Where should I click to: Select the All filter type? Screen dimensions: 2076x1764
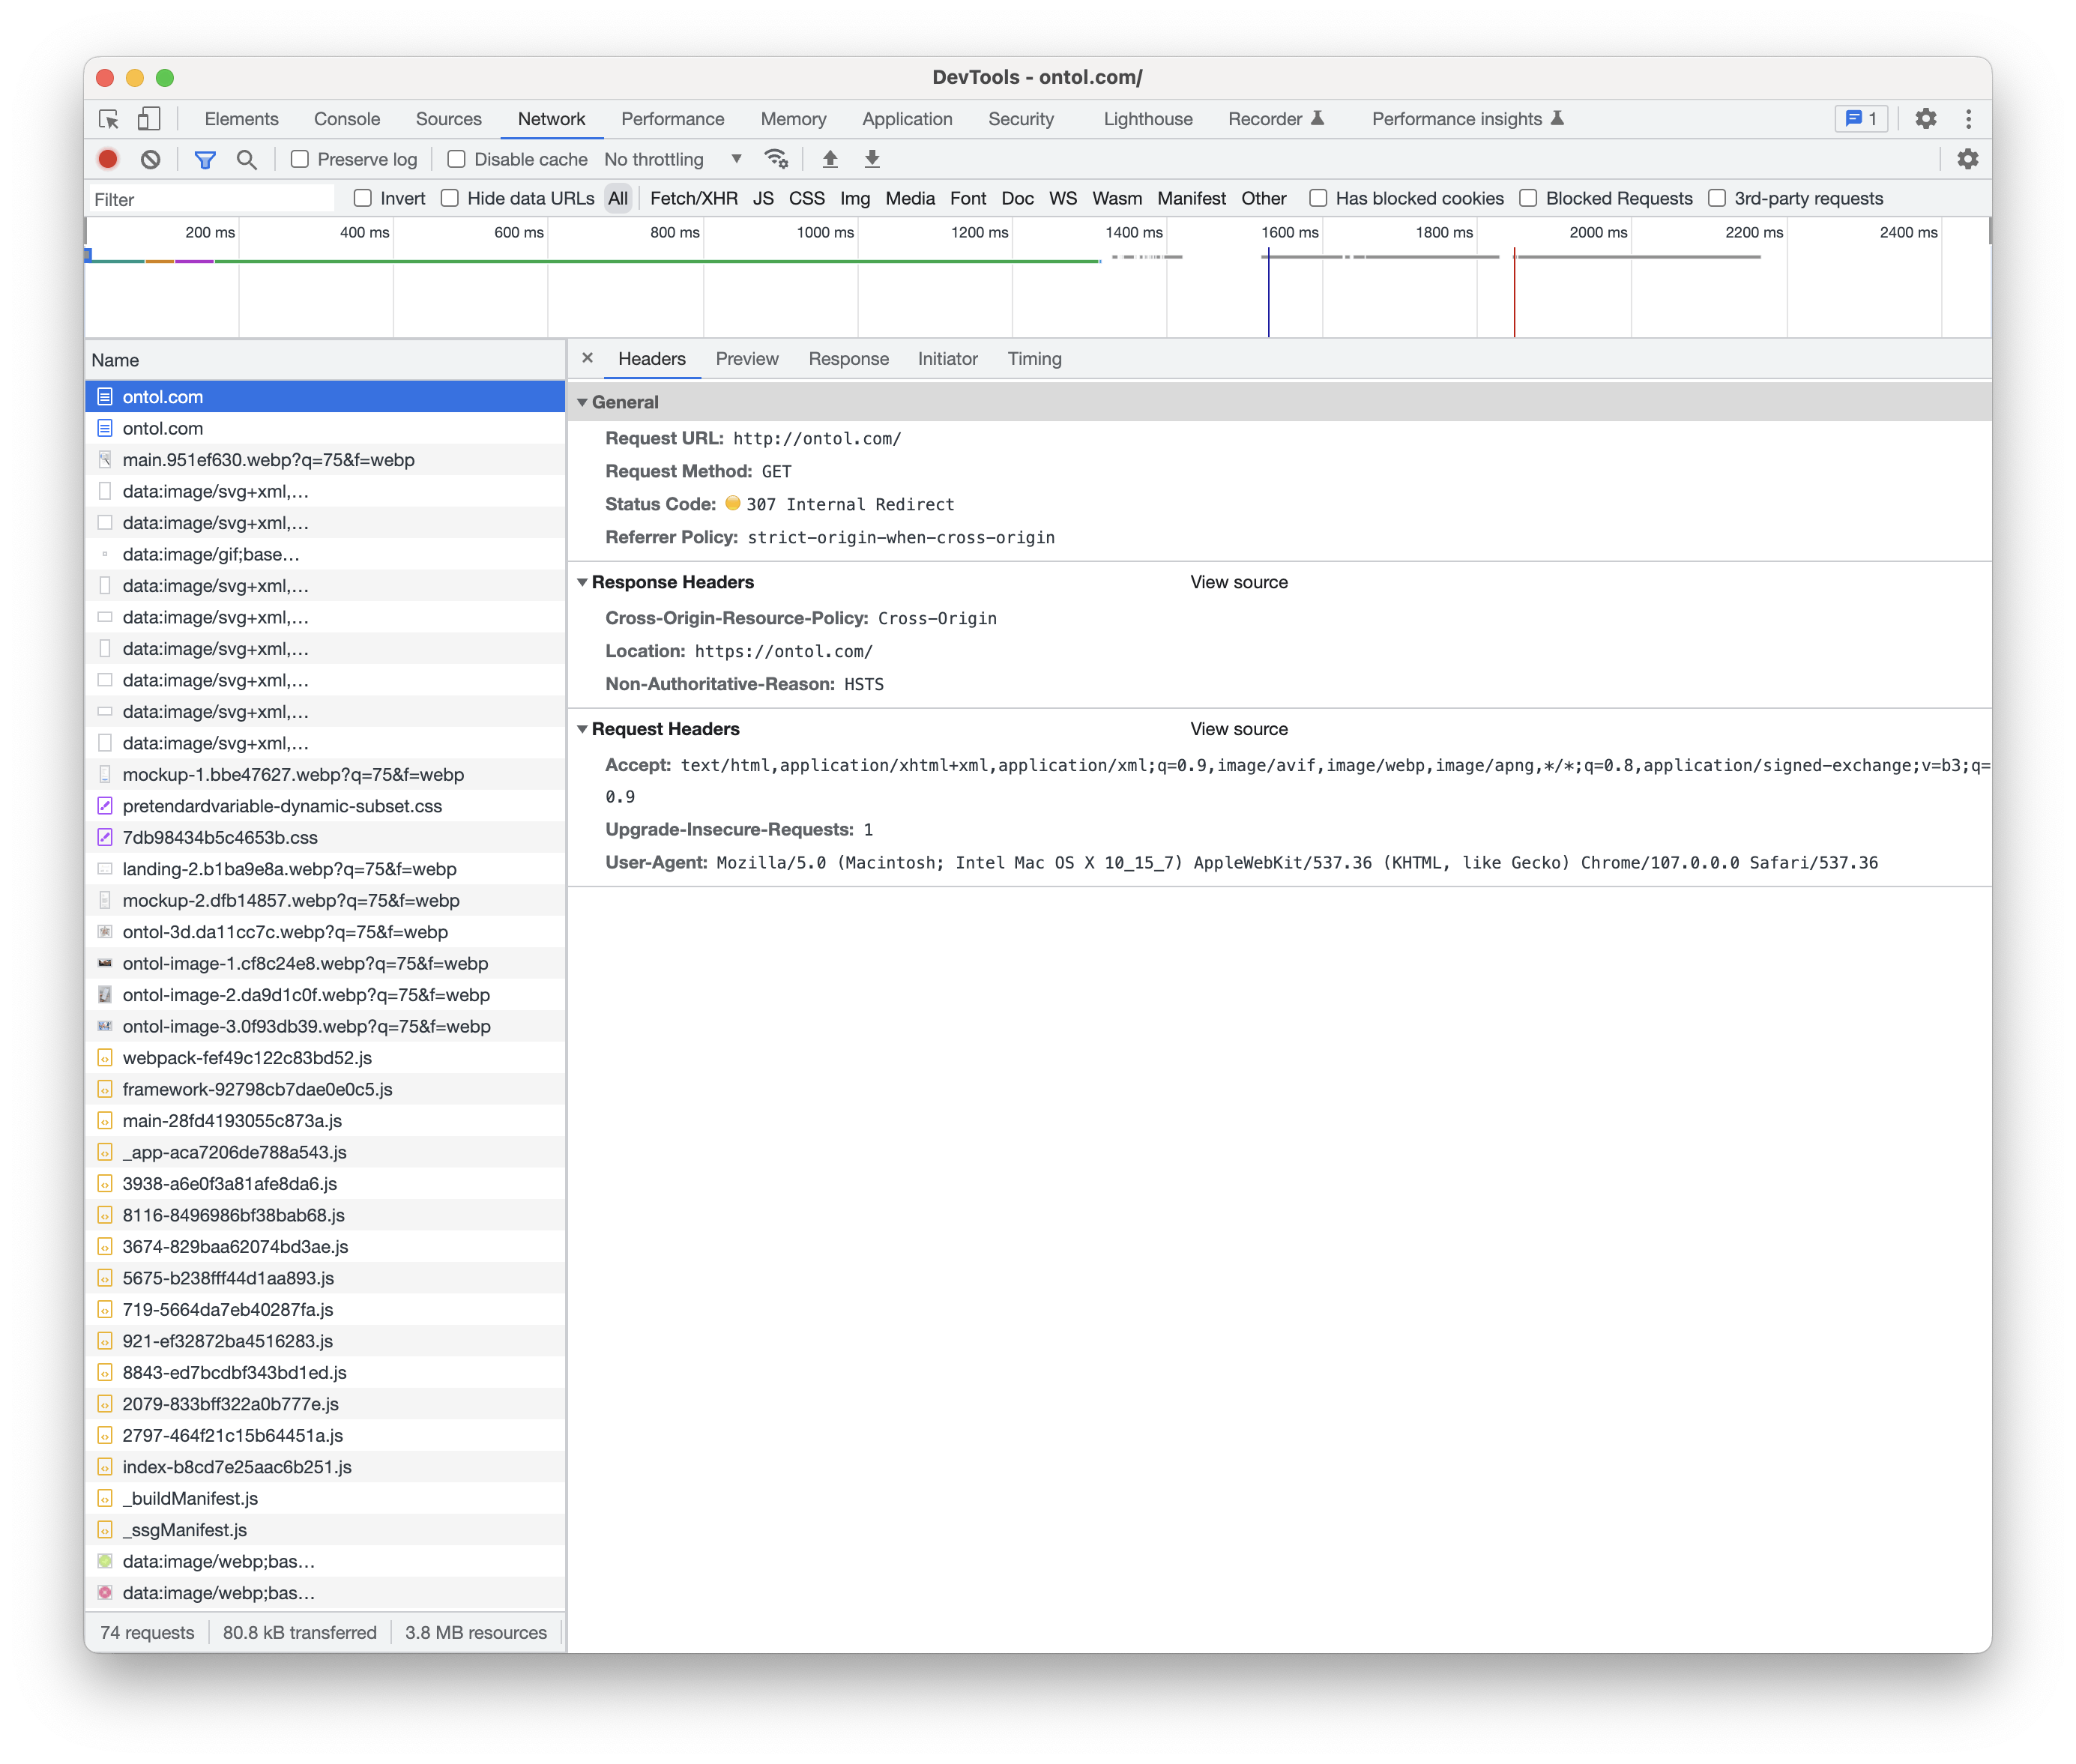point(618,198)
